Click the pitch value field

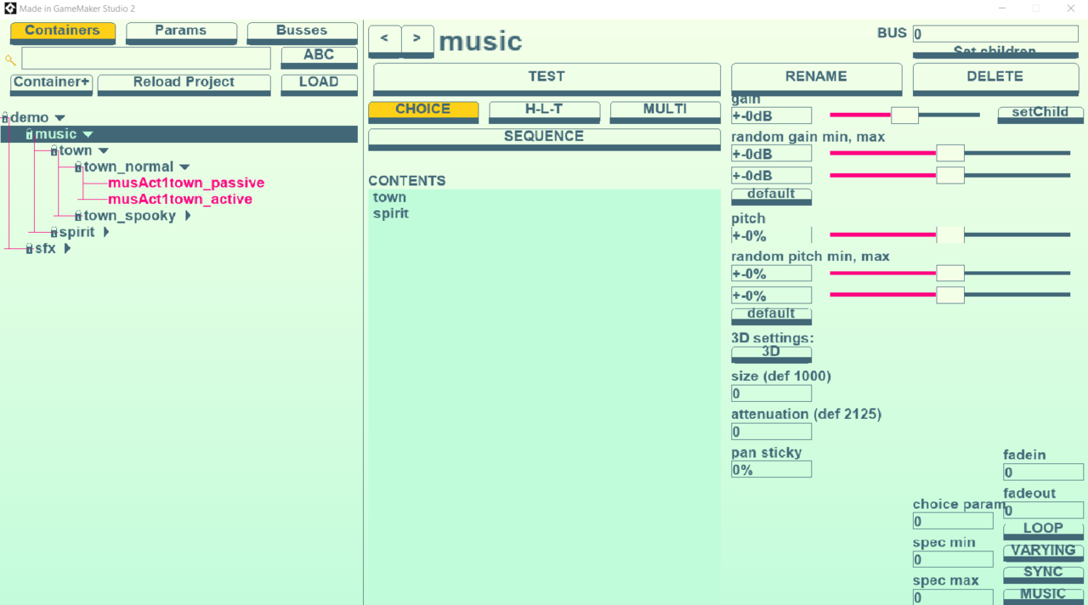[x=771, y=235]
